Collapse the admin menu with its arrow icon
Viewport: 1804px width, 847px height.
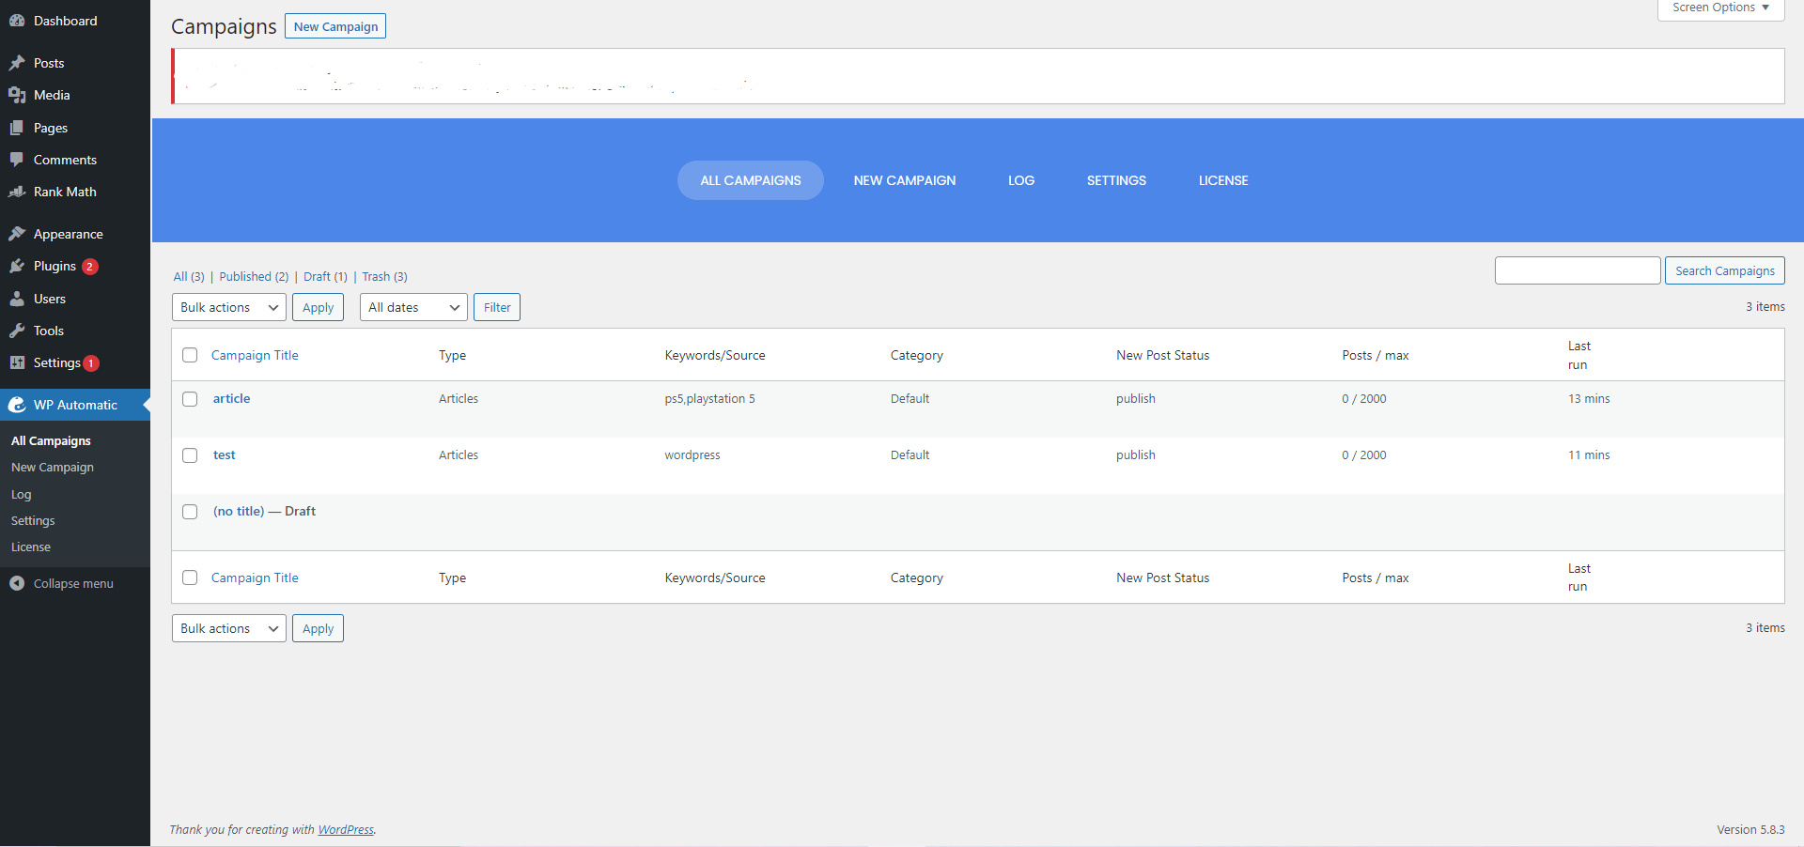pyautogui.click(x=18, y=582)
